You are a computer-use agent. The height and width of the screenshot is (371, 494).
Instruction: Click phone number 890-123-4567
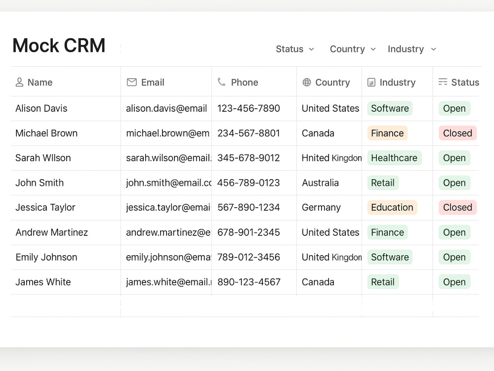[x=249, y=282]
